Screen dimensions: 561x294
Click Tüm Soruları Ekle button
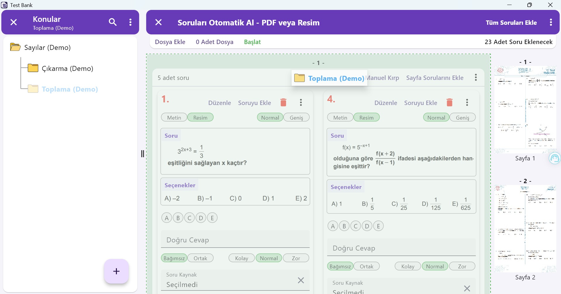pyautogui.click(x=511, y=23)
